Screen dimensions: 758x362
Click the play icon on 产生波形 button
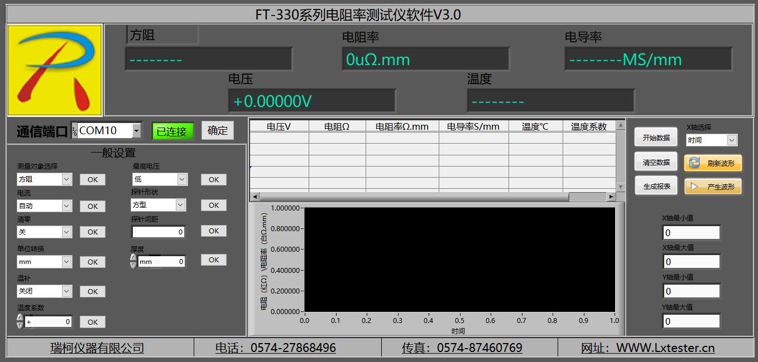tap(694, 186)
